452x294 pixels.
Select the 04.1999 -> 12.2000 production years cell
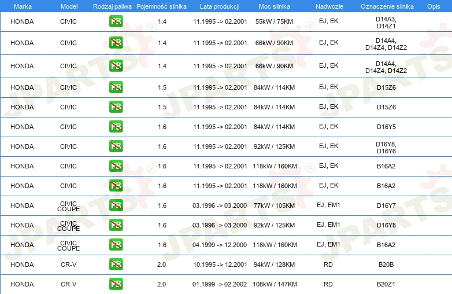(220, 245)
